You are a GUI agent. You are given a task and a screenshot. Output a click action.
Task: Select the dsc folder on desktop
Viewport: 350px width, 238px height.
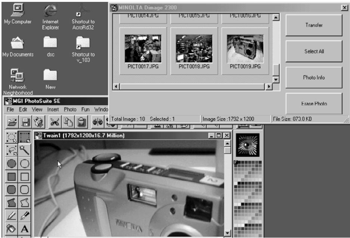50,47
